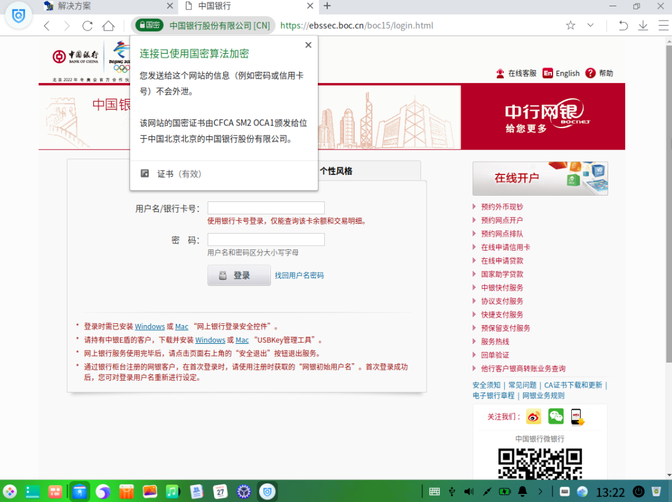Click the Weibo follow icon
Screen dimensions: 672x502
tap(534, 416)
